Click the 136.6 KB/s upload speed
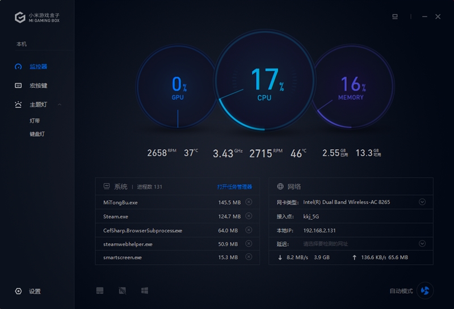This screenshot has width=454, height=309. 373,257
